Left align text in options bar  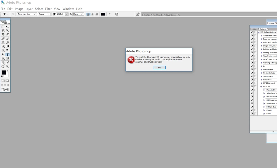tap(88, 14)
